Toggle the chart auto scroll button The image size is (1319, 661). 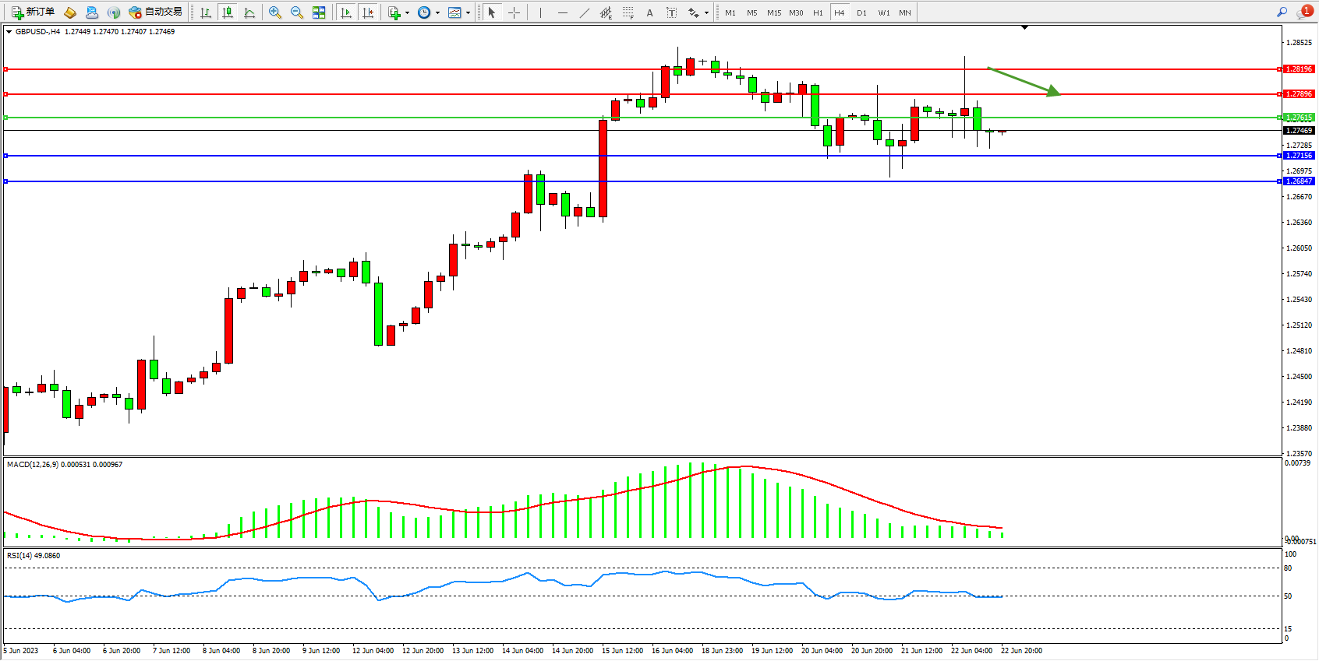click(346, 12)
